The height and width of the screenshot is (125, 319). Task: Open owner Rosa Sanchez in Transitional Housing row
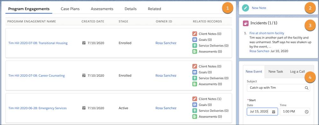point(166,43)
